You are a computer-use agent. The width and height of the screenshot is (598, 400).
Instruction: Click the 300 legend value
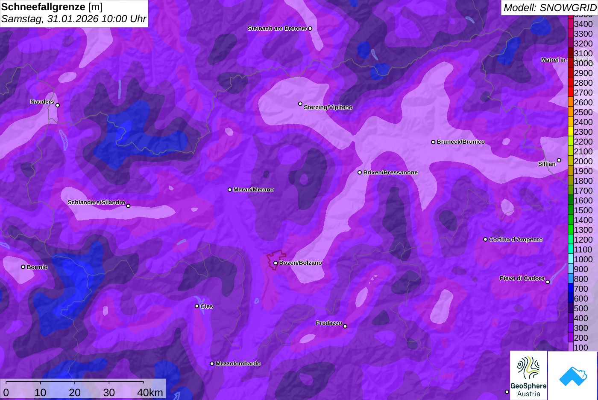pos(581,328)
